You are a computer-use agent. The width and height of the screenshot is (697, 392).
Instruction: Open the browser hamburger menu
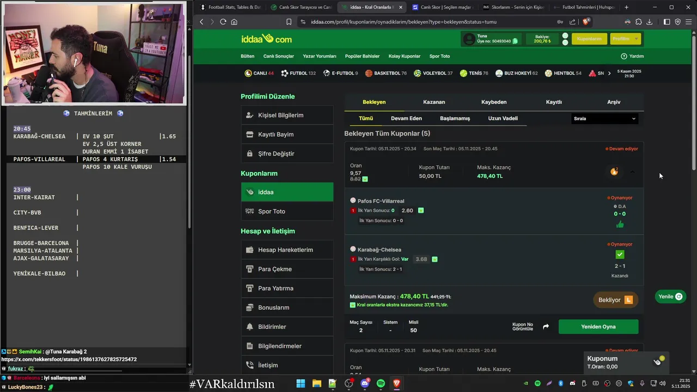[689, 22]
